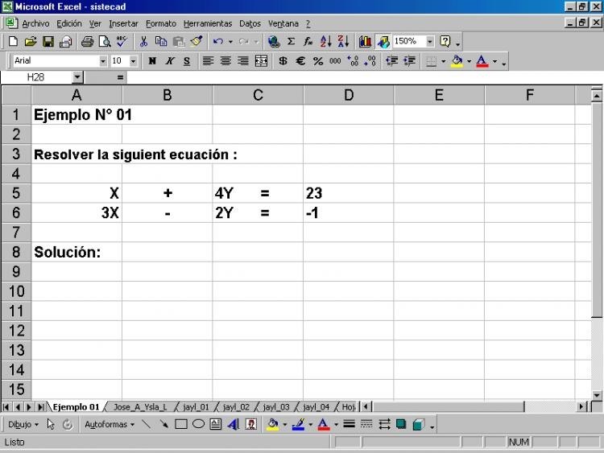Open the Arial font name dropdown
Screen dimensions: 604x453
point(102,61)
